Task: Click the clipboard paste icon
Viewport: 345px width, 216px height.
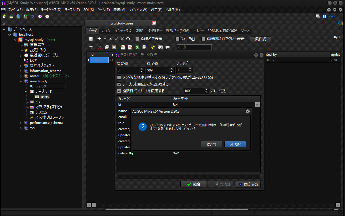Action: click(x=114, y=47)
